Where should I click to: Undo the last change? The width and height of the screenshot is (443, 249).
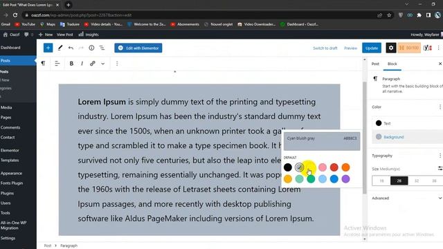tap(71, 48)
